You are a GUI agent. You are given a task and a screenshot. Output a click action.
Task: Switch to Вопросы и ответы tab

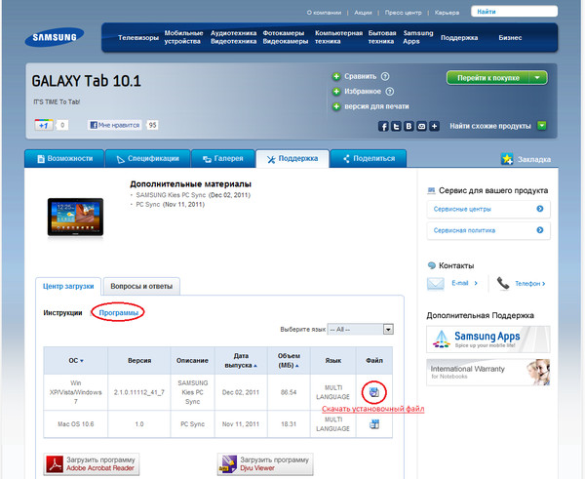[x=141, y=287]
